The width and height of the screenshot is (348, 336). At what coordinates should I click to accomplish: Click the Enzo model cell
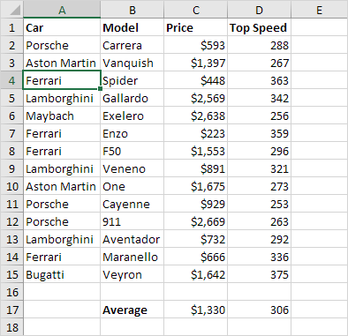(132, 133)
